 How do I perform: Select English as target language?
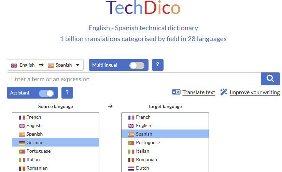(x=165, y=125)
